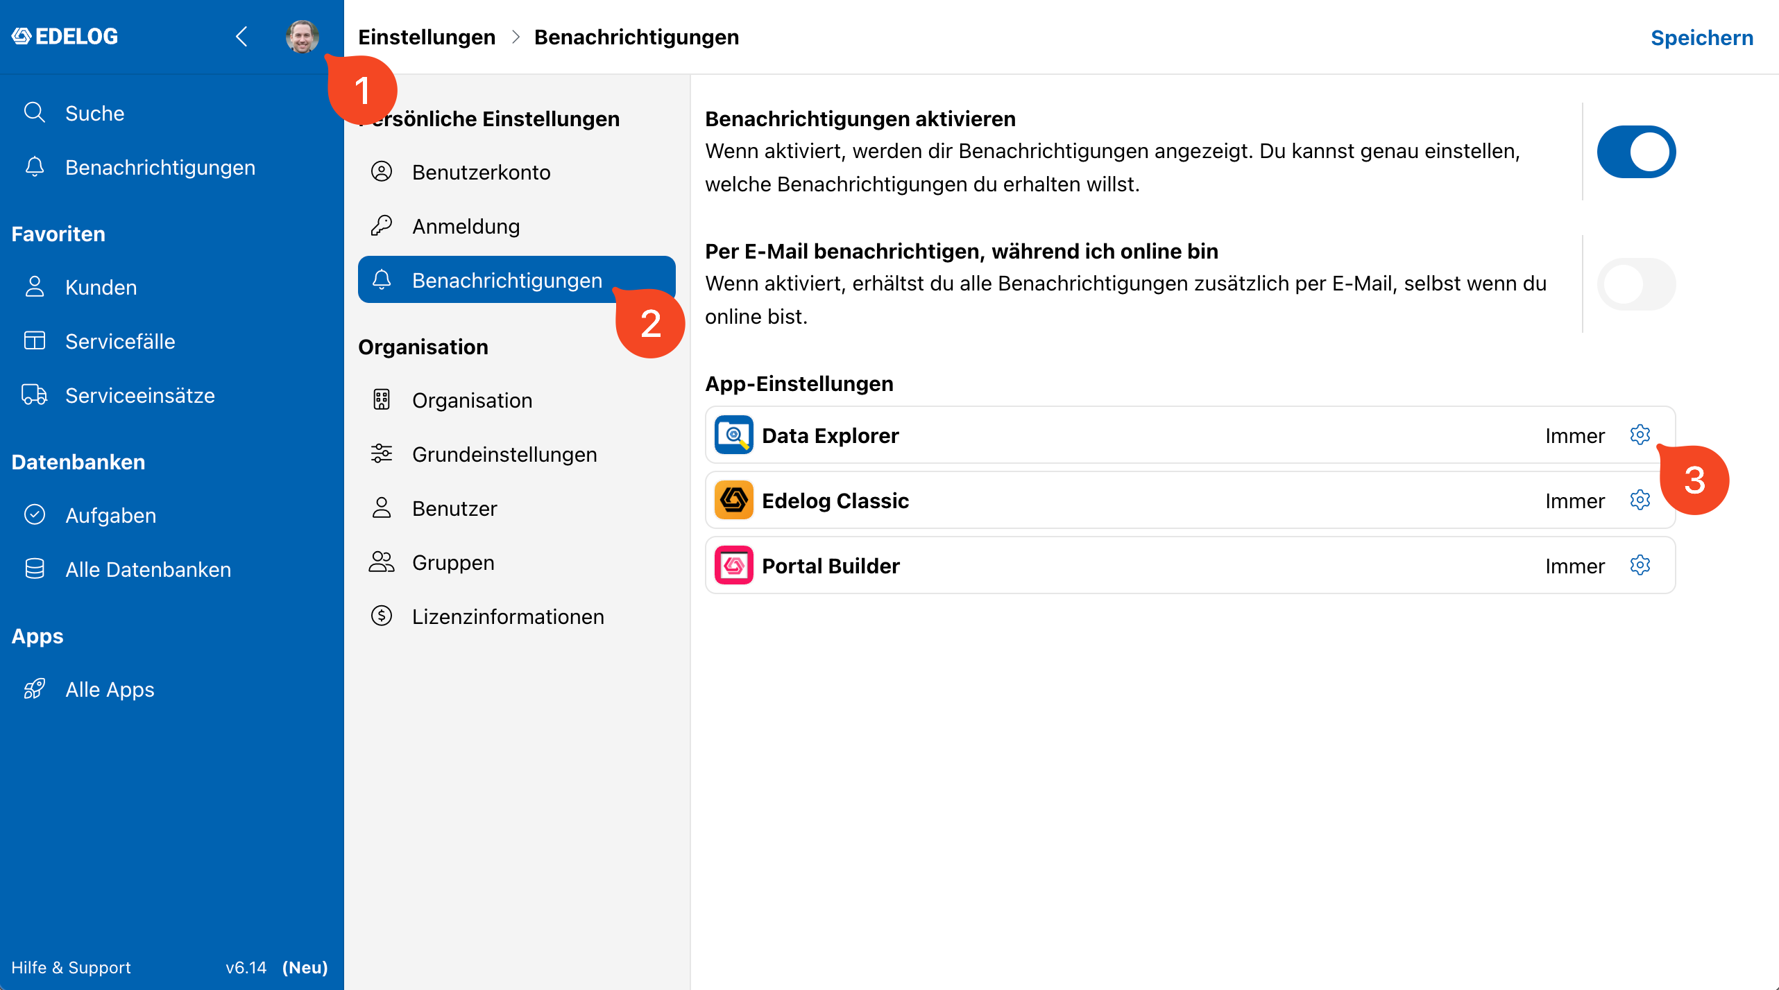This screenshot has height=990, width=1779.
Task: Click the Kunden person icon
Action: [x=35, y=287]
